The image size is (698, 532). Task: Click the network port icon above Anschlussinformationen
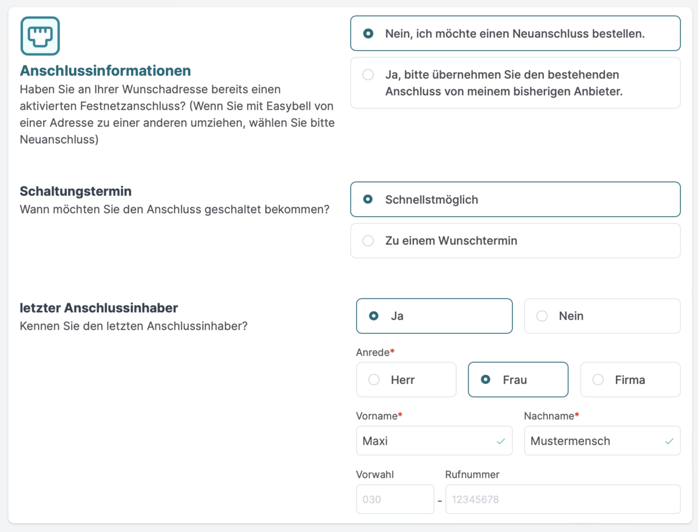pos(40,36)
